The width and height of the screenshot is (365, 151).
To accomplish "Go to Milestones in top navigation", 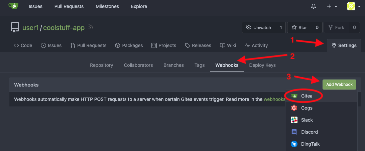I will [107, 7].
